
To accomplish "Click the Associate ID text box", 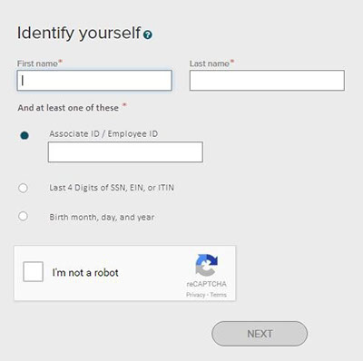I will (x=125, y=152).
